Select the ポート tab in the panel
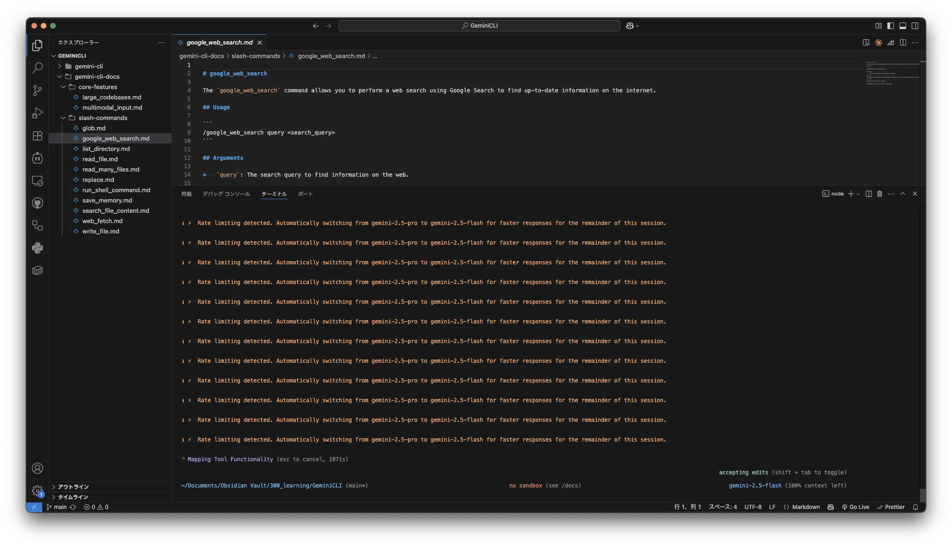 (x=305, y=194)
